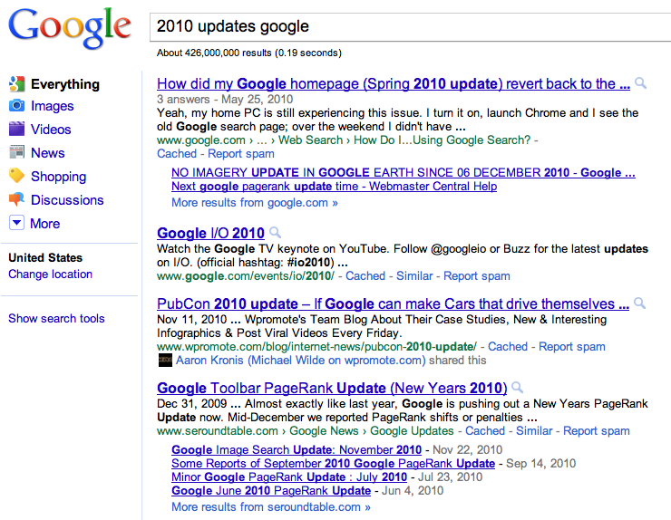This screenshot has width=671, height=520.
Task: Click the Shopping tag icon in sidebar
Action: [x=16, y=177]
